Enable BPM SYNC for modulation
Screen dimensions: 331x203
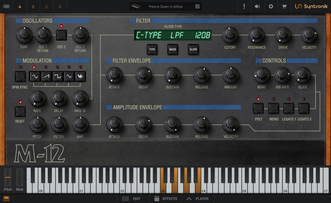tap(20, 76)
